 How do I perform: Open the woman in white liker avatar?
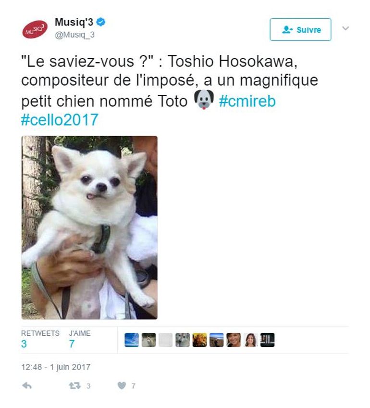click(x=250, y=340)
